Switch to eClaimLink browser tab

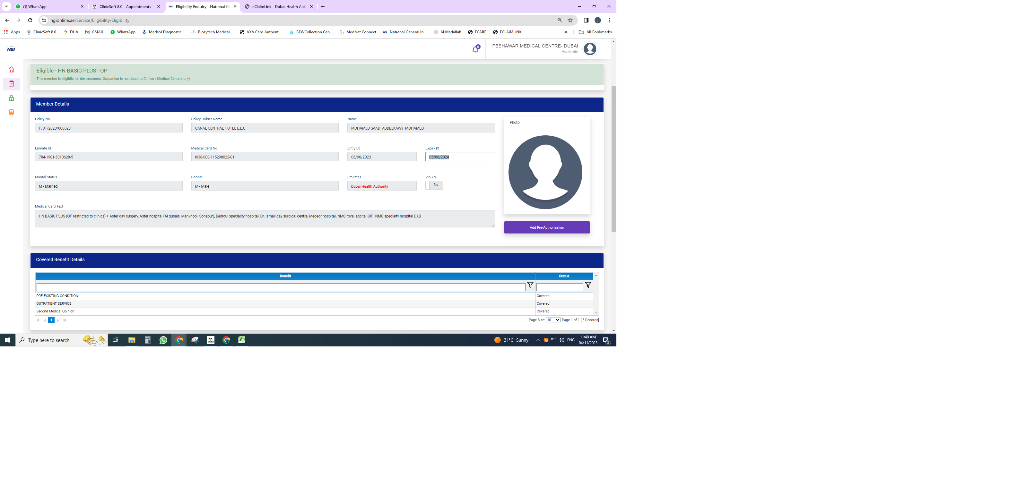pos(278,6)
